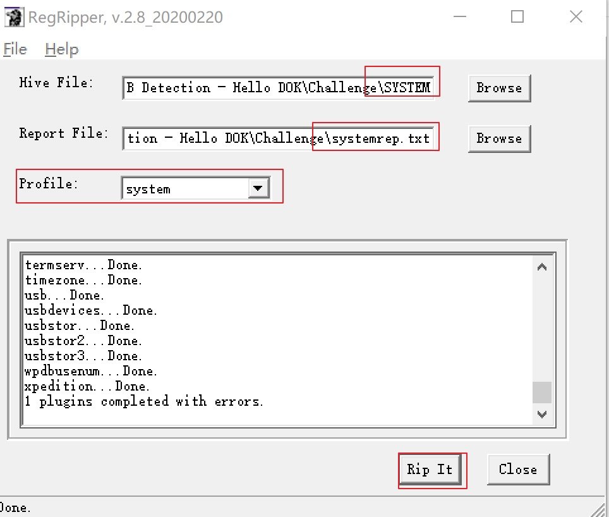Click the RegRipper icon in the title bar

[14, 17]
